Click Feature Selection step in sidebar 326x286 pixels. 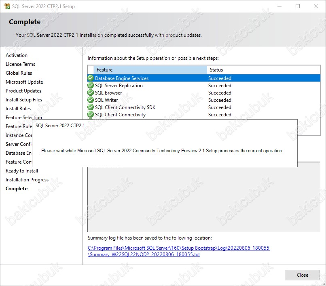[24, 118]
